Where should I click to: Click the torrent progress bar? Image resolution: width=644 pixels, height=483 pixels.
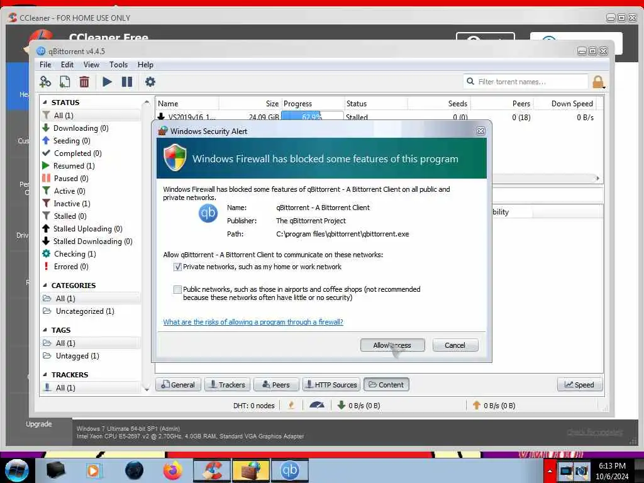click(x=312, y=117)
